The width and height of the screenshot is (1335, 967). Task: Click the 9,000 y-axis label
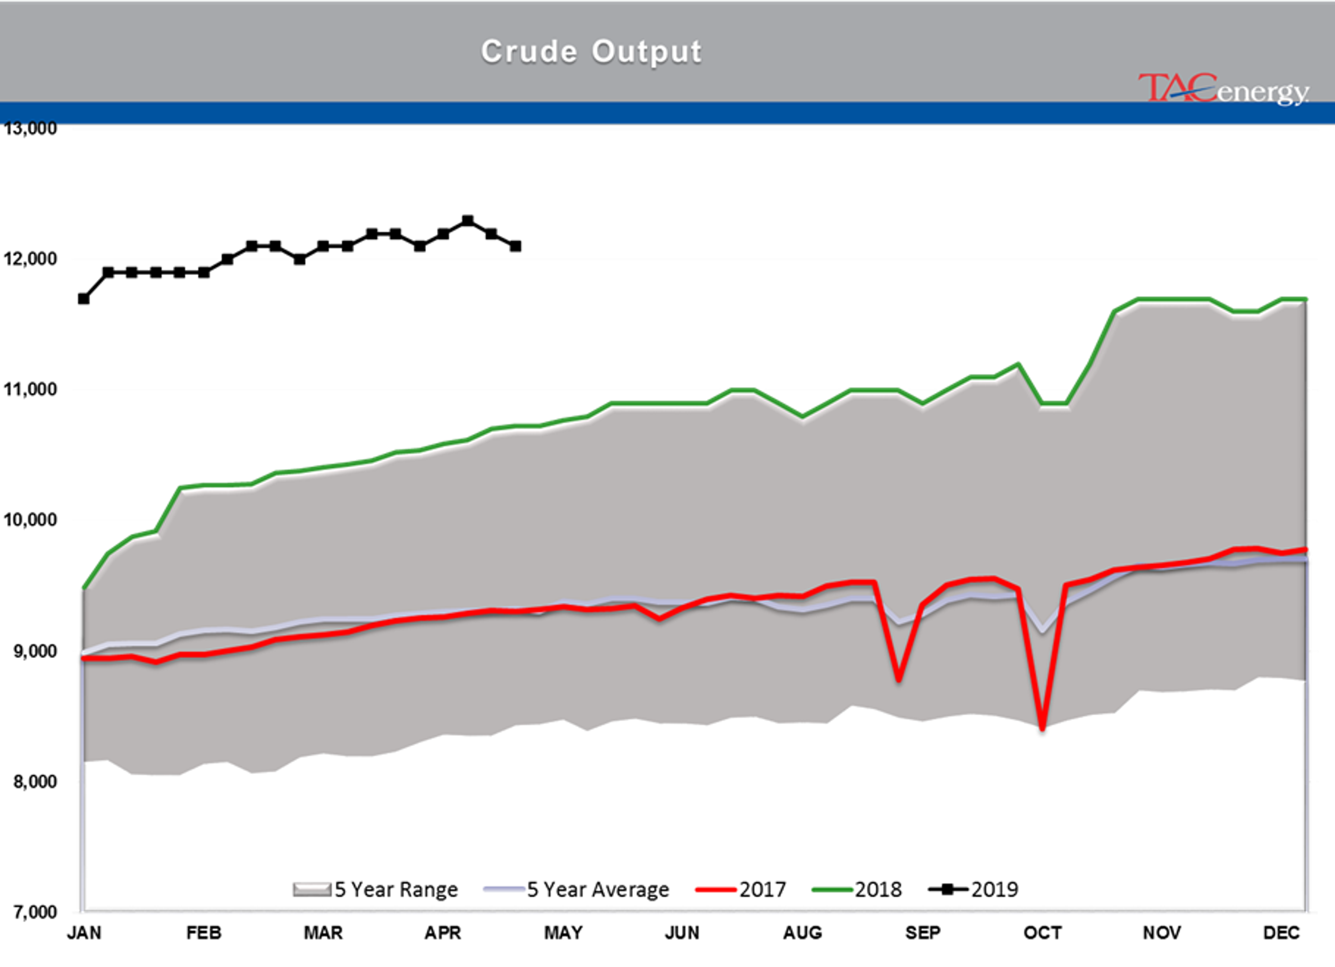tap(35, 651)
